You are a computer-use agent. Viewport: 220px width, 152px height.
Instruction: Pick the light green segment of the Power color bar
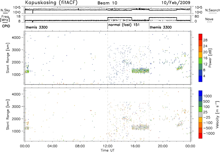200,61
